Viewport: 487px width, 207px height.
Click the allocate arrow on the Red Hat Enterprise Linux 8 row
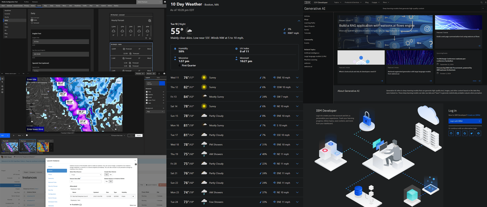[x=133, y=196]
